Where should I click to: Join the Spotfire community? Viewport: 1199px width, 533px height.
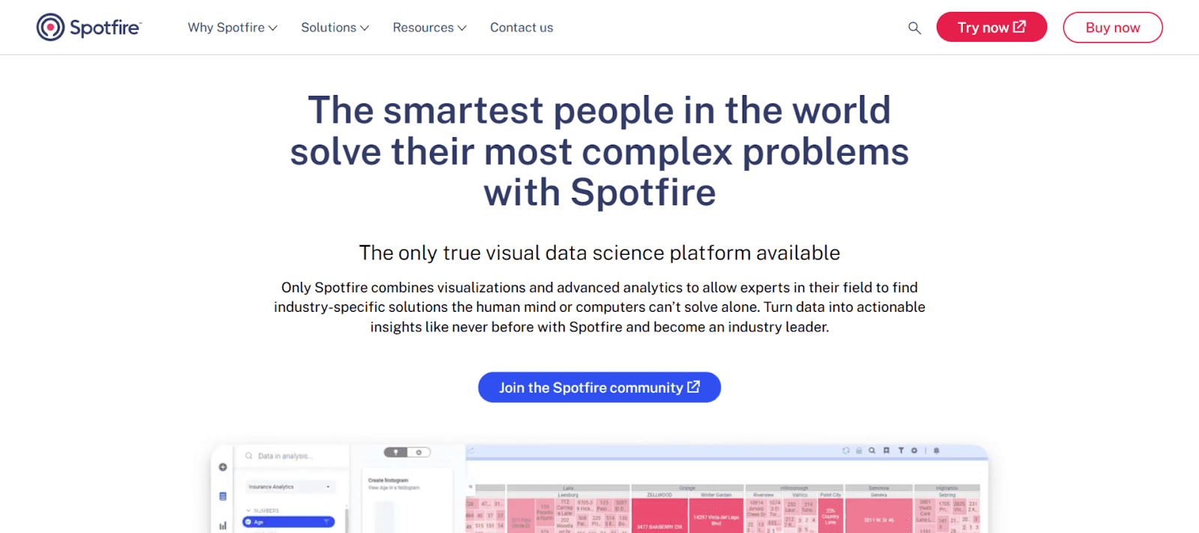tap(599, 387)
